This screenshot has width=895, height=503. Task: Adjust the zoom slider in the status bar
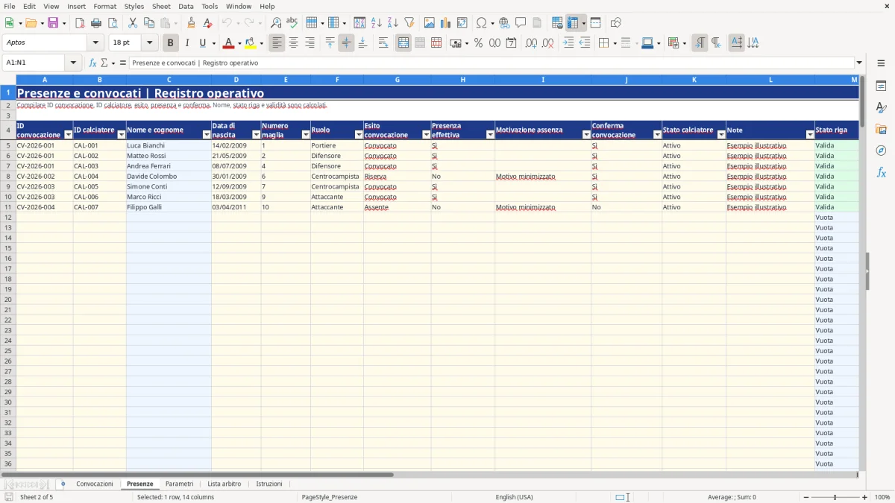[x=835, y=497]
